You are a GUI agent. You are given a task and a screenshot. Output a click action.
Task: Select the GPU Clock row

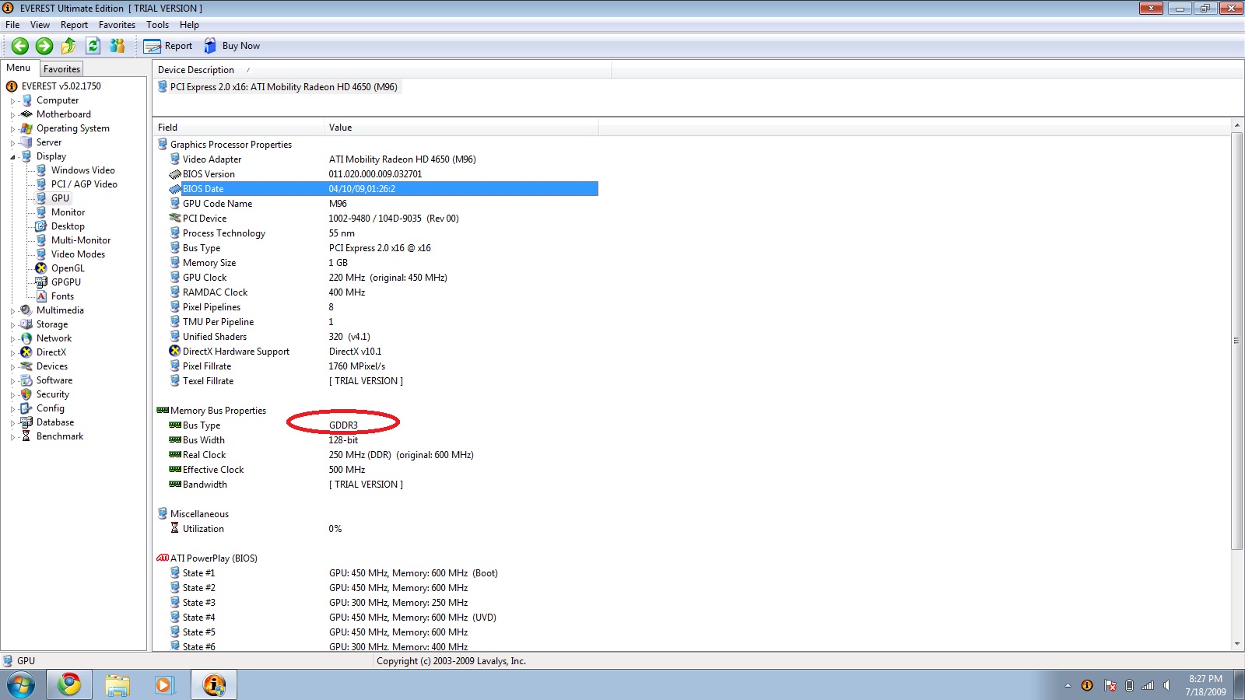383,278
